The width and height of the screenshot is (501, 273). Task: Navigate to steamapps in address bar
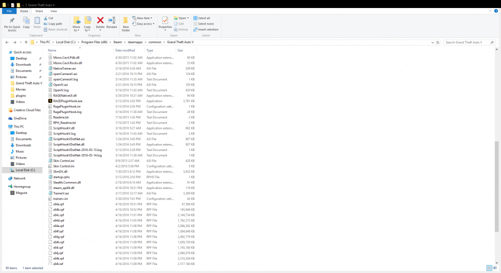[135, 42]
